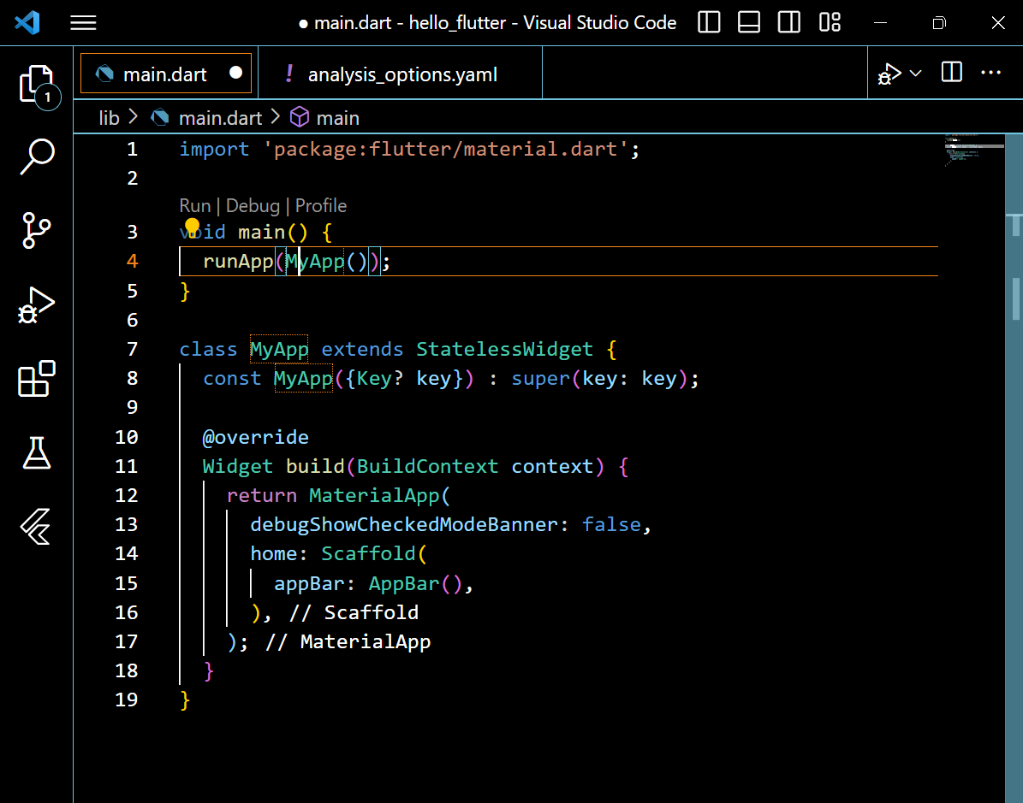This screenshot has height=803, width=1023.
Task: Click 'BuildContext' in build method signature
Action: coord(427,467)
